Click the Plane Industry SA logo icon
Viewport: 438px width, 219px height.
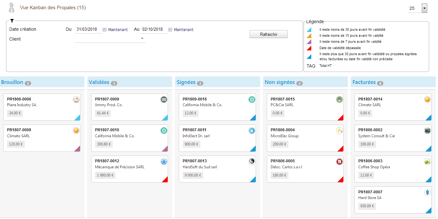pyautogui.click(x=76, y=100)
